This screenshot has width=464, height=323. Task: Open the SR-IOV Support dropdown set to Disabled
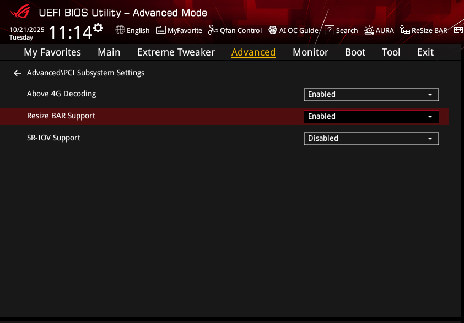(371, 139)
